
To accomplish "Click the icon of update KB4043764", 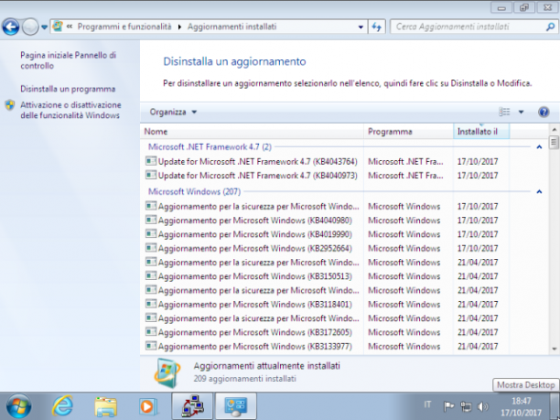I will point(151,161).
